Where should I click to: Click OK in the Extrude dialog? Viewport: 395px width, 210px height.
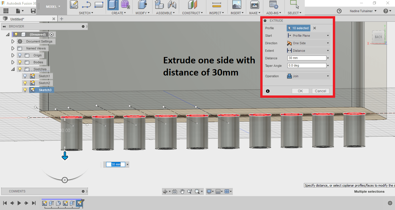[300, 91]
